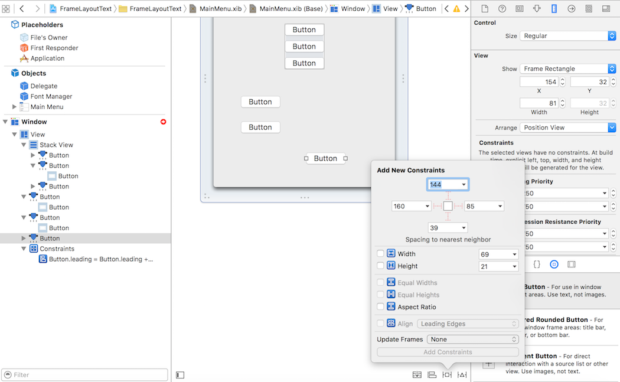Select the Font Manager object
The height and width of the screenshot is (382, 620).
tap(51, 96)
